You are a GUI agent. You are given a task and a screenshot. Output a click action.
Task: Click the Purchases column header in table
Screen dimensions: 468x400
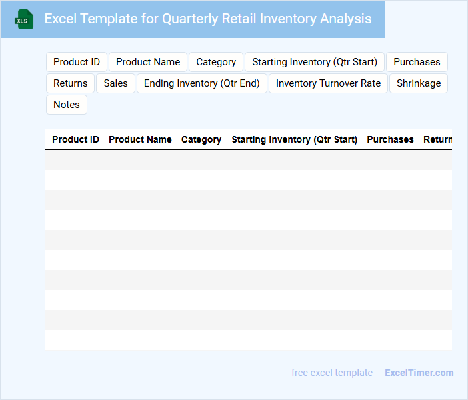pos(390,139)
